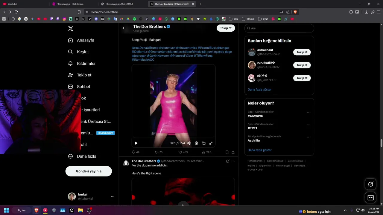Screen dimensions: 383x215
Task: Open Spotify bookmark icon
Action: point(134,19)
